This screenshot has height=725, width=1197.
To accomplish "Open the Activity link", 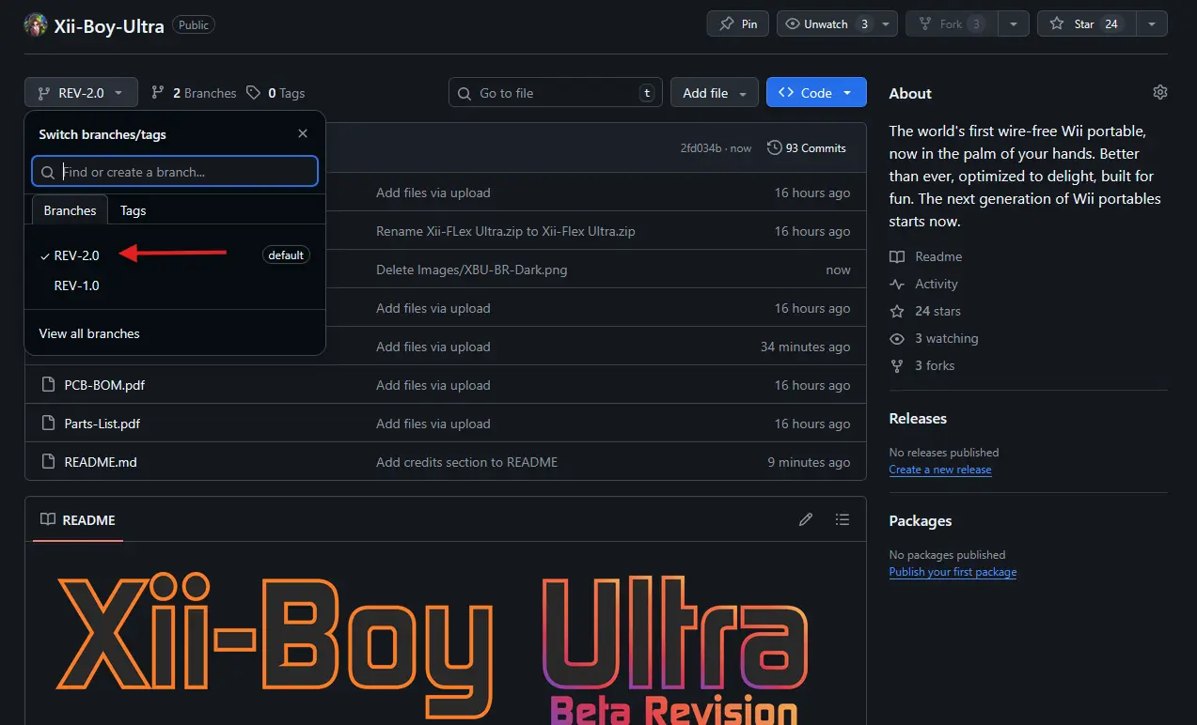I will point(923,284).
